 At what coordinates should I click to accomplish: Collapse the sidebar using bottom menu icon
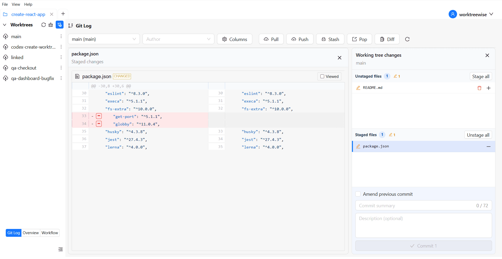tap(61, 249)
